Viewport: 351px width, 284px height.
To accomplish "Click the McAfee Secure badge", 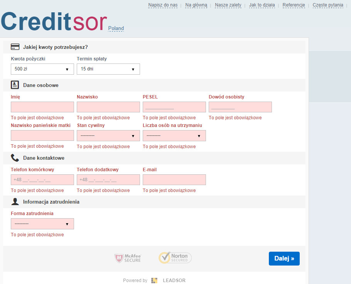I will 128,258.
